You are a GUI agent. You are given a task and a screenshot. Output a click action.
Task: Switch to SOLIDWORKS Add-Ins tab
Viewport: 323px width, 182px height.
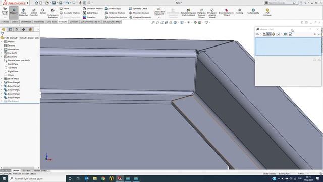(91, 22)
